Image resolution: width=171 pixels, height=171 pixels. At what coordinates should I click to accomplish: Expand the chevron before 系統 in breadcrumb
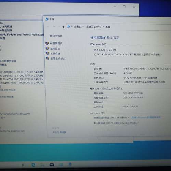click(x=103, y=27)
